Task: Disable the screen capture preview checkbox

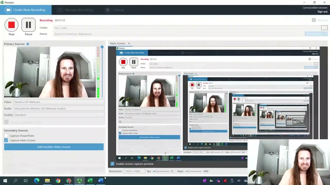Action: (x=112, y=164)
